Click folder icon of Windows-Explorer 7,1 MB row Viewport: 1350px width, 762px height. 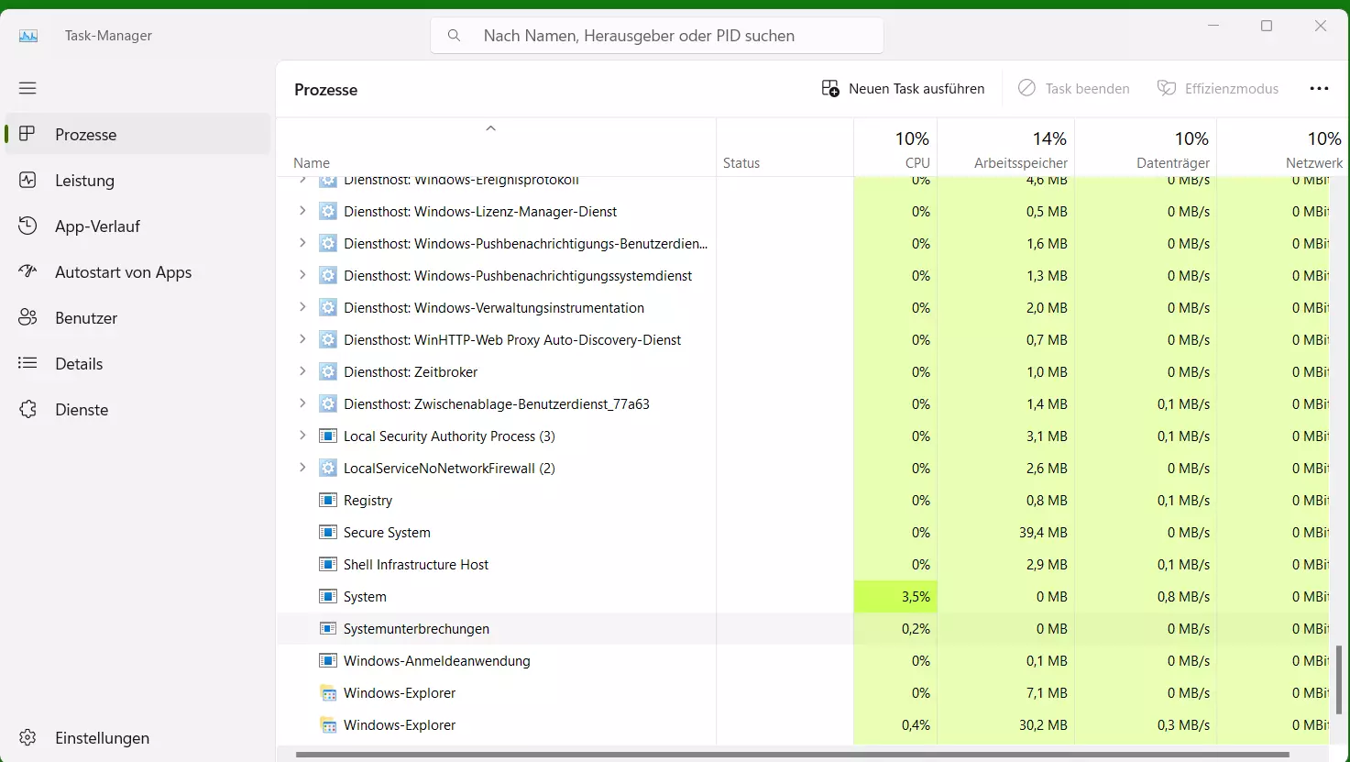point(328,692)
